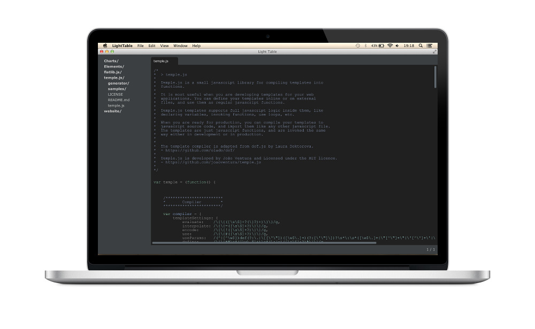The image size is (535, 329).
Task: Minimize the Light Table window
Action: pos(107,51)
